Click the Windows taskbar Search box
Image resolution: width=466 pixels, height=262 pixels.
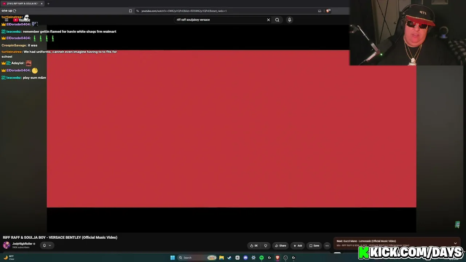coord(197,258)
